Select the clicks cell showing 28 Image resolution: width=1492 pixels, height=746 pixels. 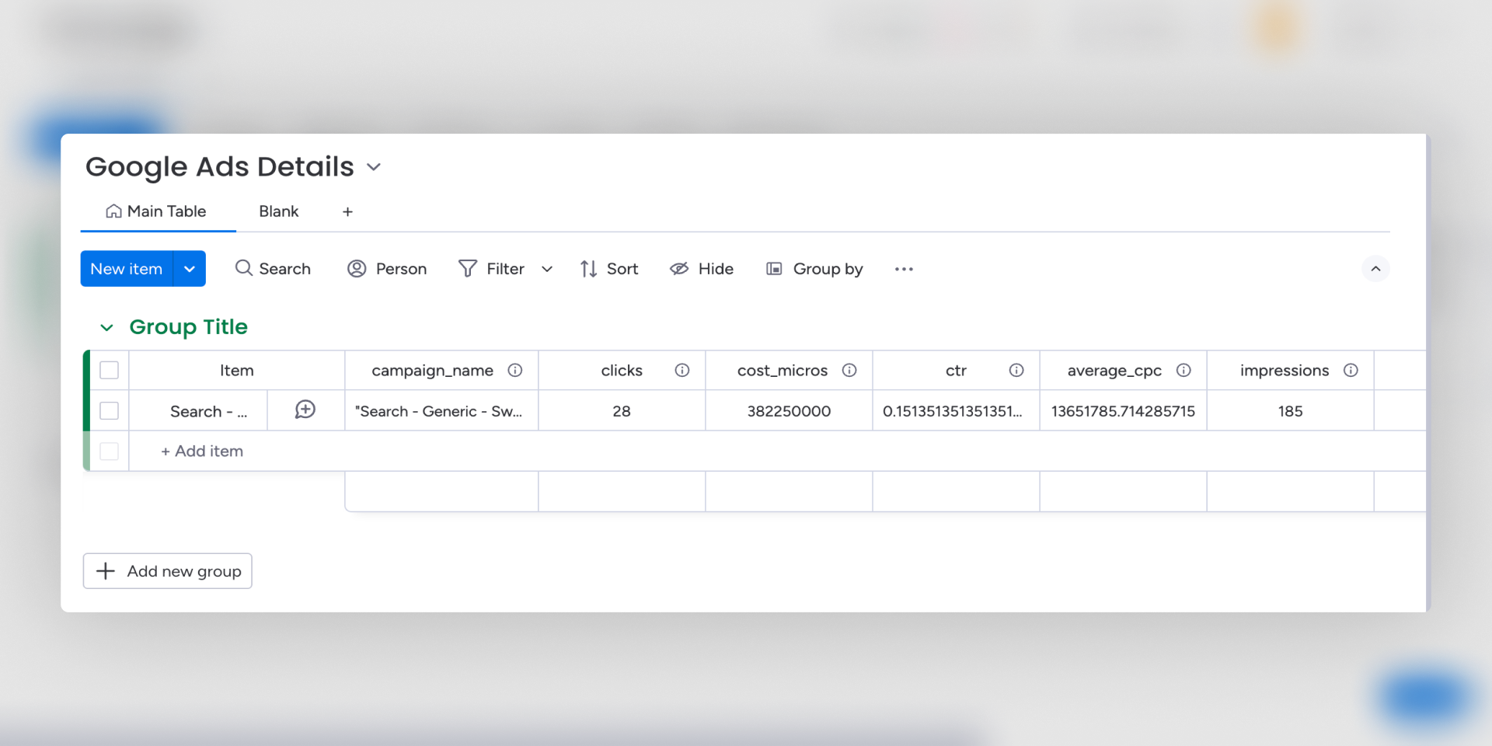(622, 410)
